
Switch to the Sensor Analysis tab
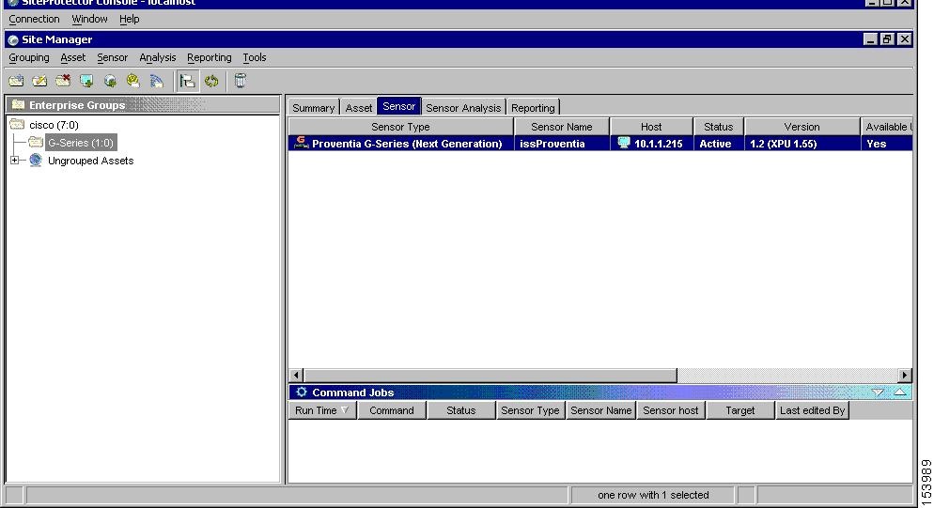463,108
